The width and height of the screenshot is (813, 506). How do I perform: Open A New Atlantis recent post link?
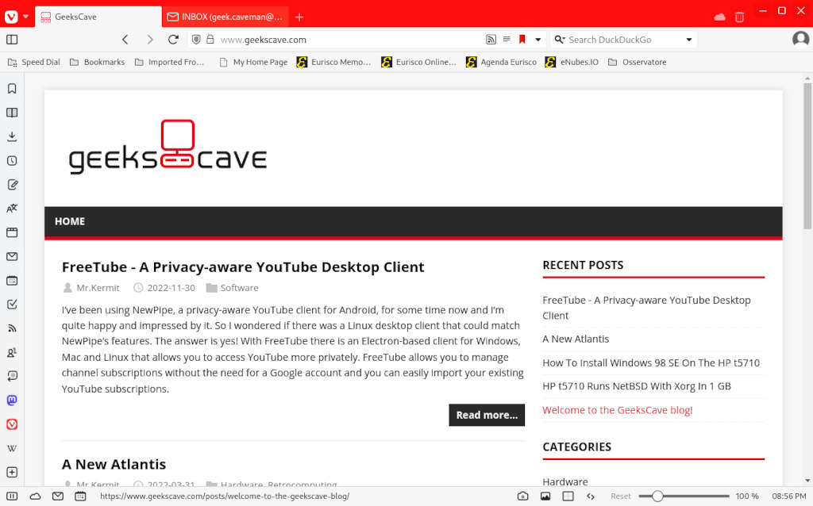(576, 339)
